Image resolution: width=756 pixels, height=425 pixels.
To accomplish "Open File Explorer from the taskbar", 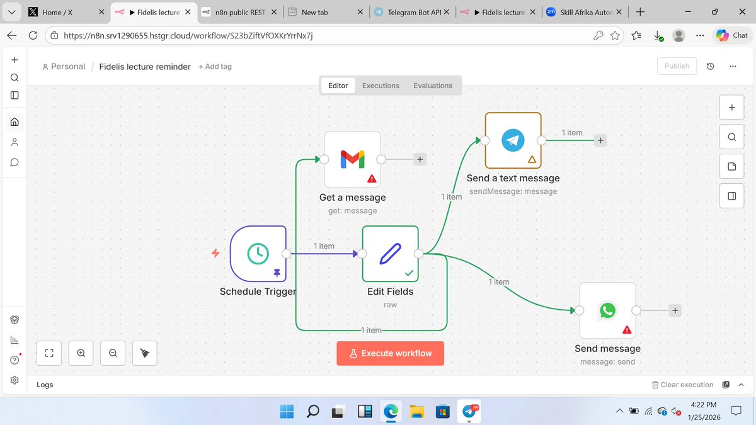I will point(417,411).
